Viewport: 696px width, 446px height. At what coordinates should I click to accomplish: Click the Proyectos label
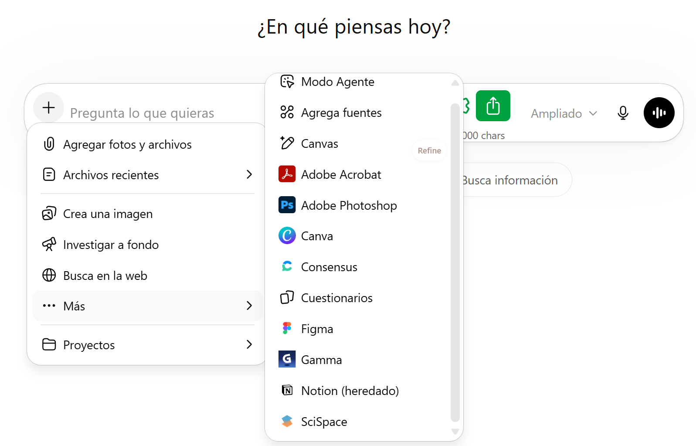tap(89, 345)
